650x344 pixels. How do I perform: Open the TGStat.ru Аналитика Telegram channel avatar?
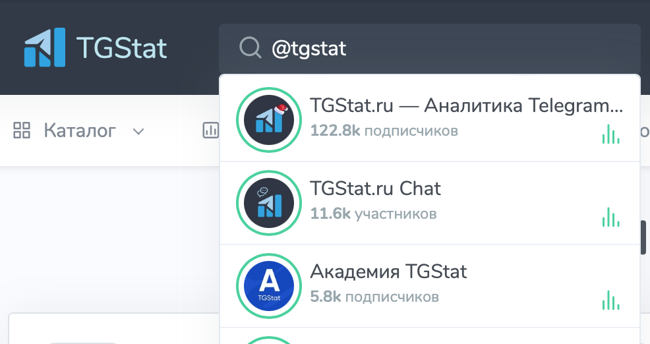coord(268,120)
